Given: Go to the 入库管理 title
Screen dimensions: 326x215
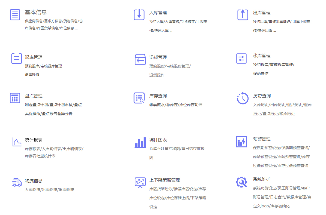Looking at the screenshot, I should 158,13.
